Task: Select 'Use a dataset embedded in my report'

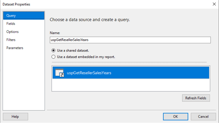Action: tap(53, 57)
